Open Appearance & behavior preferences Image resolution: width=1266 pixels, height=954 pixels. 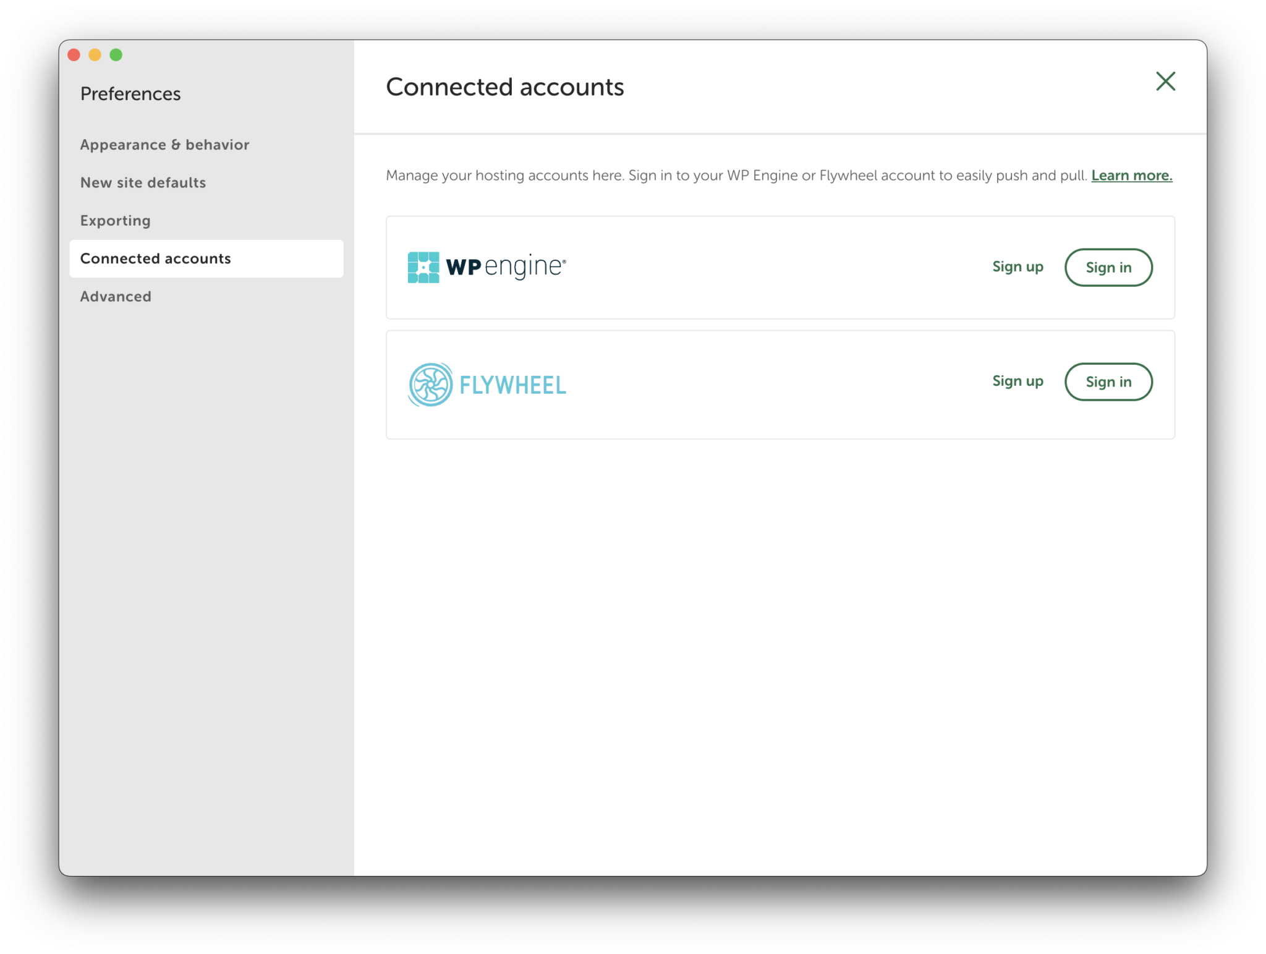[164, 145]
